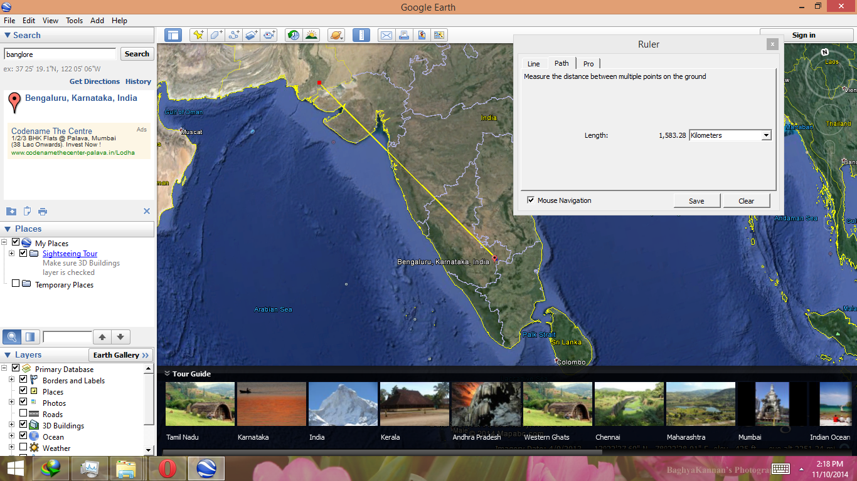Click the transparency slider toggle icon in Places
This screenshot has width=857, height=481.
click(30, 337)
